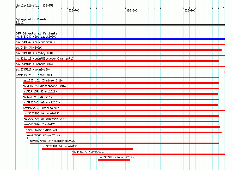Click the red bar under nsv6032543

[x=121, y=99]
